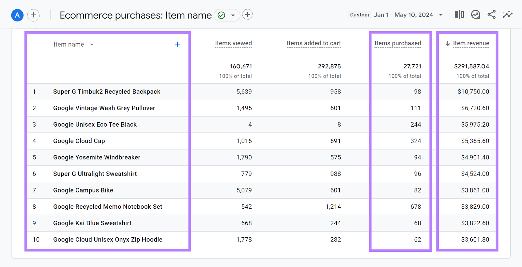Click items purchased value 111
The image size is (522, 267).
click(416, 108)
